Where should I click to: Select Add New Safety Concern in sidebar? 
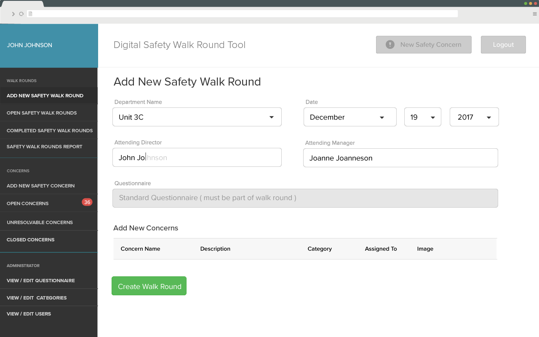[49, 186]
